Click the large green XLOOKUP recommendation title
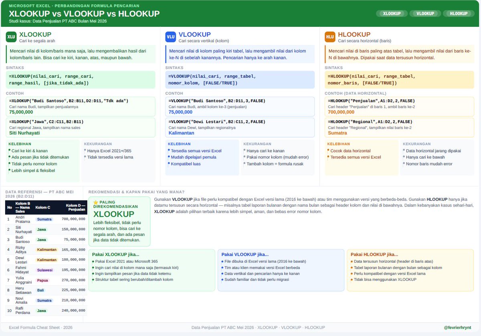Image resolution: width=481 pixels, height=336 pixels. 113,214
